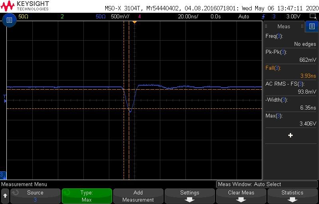Click the rising edge trigger slope icon

tap(264, 16)
